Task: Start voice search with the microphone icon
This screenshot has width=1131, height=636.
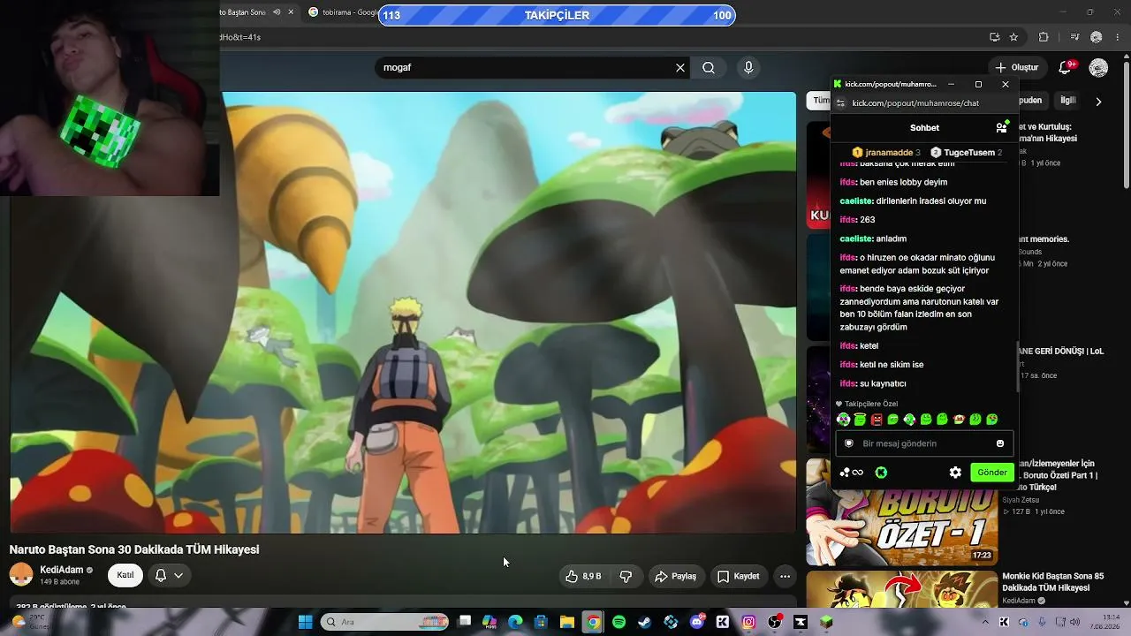Action: tap(748, 67)
